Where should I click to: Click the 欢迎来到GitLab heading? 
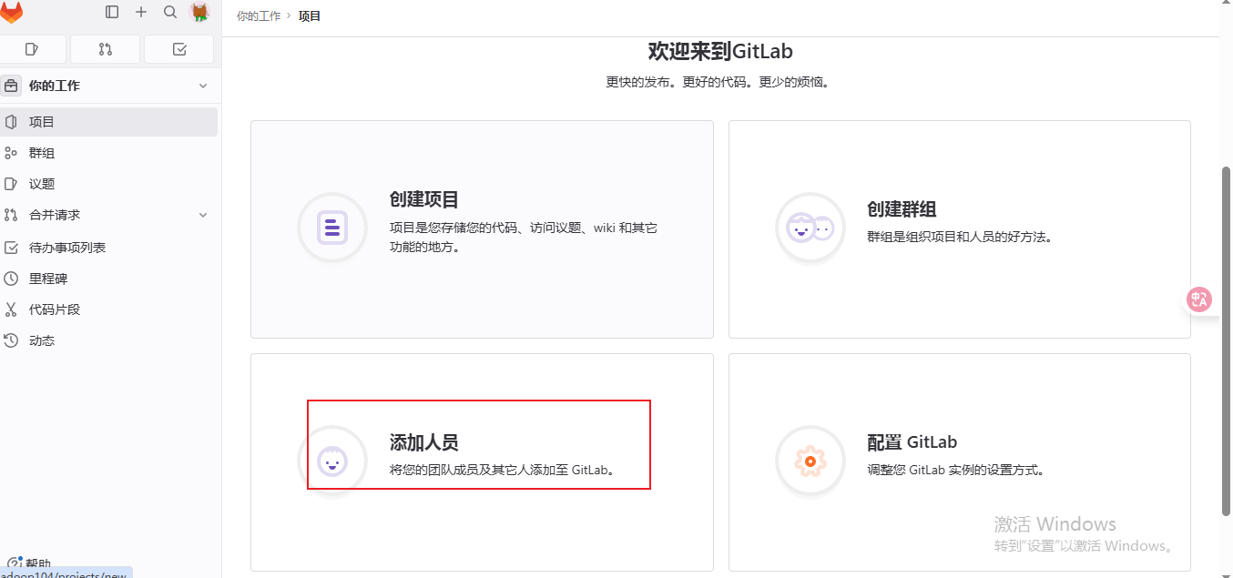click(x=720, y=51)
